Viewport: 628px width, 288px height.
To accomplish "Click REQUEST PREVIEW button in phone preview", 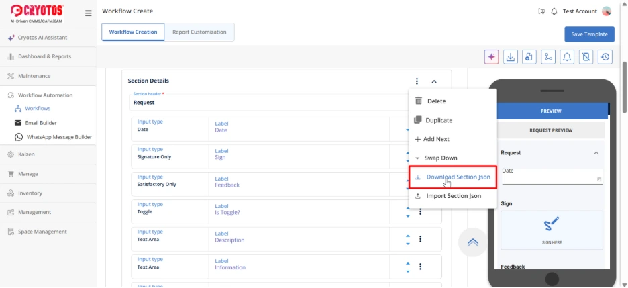I will tap(551, 130).
